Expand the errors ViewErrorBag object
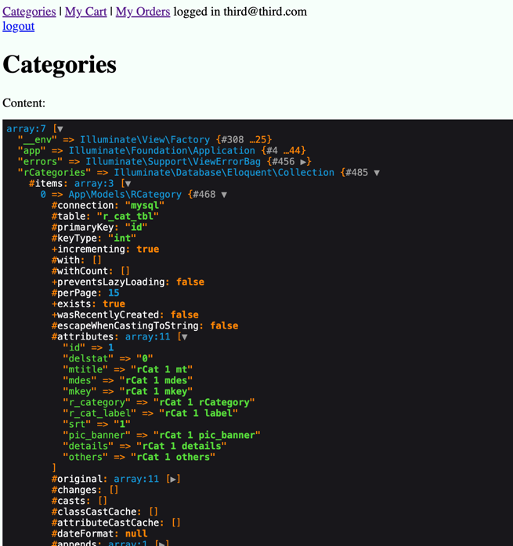Screen dimensions: 513x546 pos(305,162)
